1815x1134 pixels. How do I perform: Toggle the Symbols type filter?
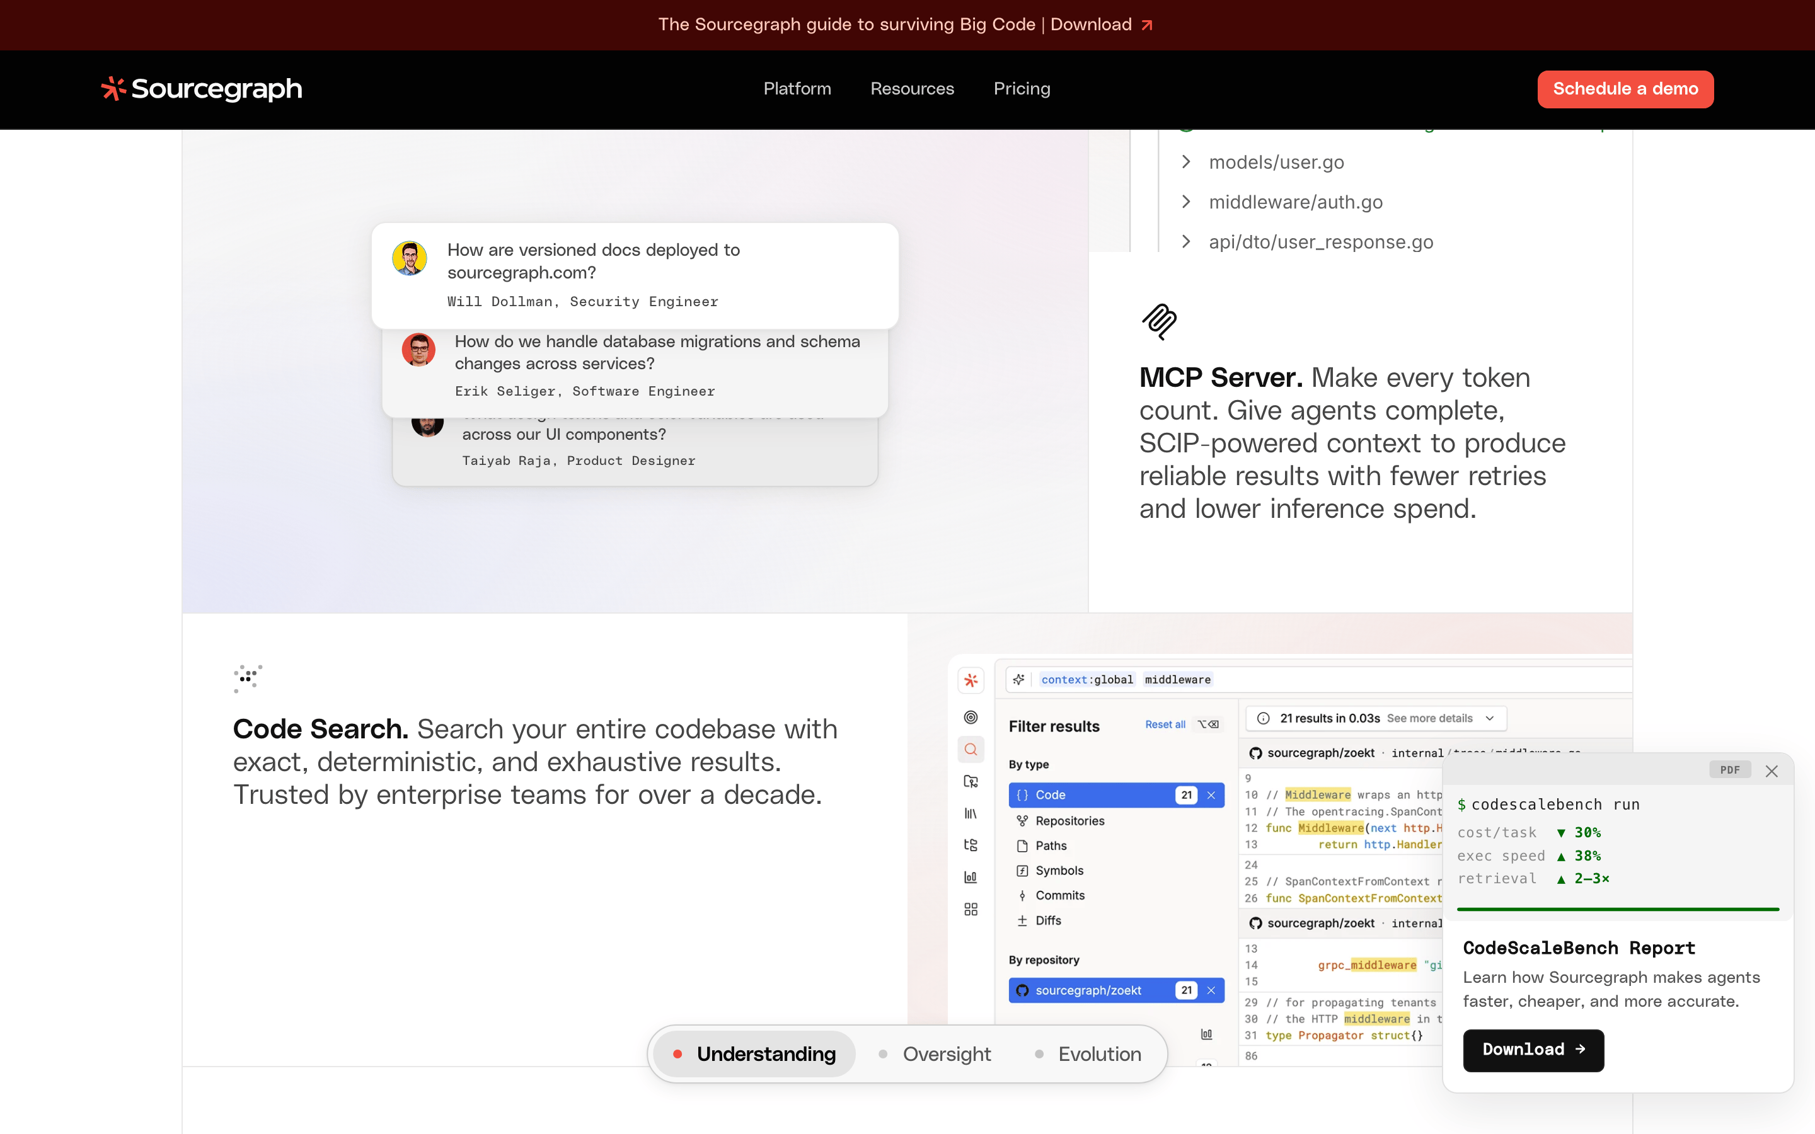(1116, 871)
